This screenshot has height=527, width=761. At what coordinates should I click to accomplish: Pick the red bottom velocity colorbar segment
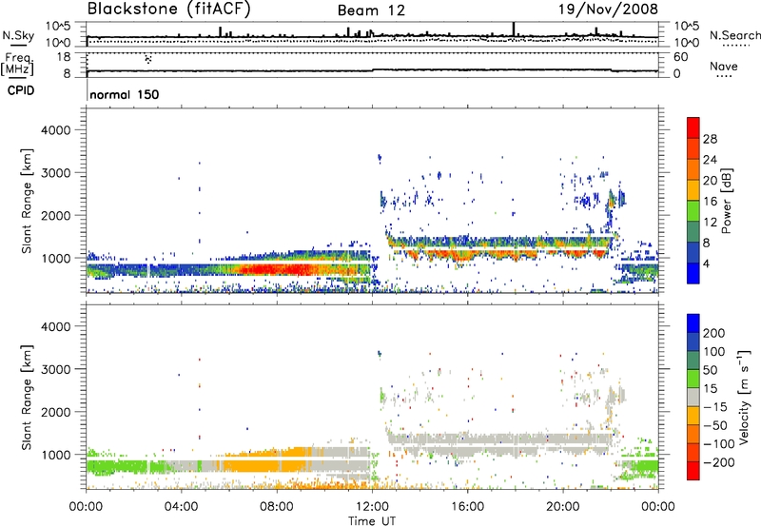coord(693,471)
